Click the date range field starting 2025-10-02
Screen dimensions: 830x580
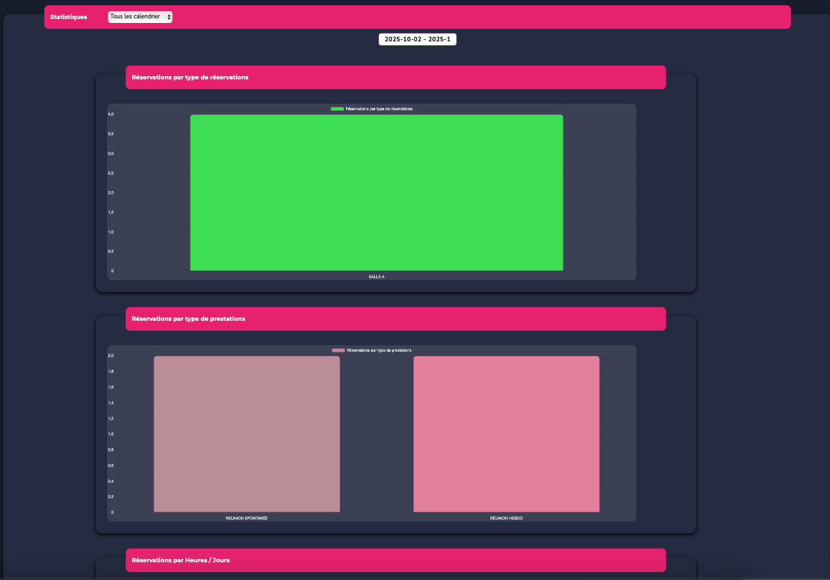417,39
